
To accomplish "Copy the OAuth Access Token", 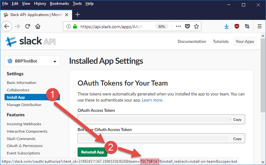I will pos(237,120).
